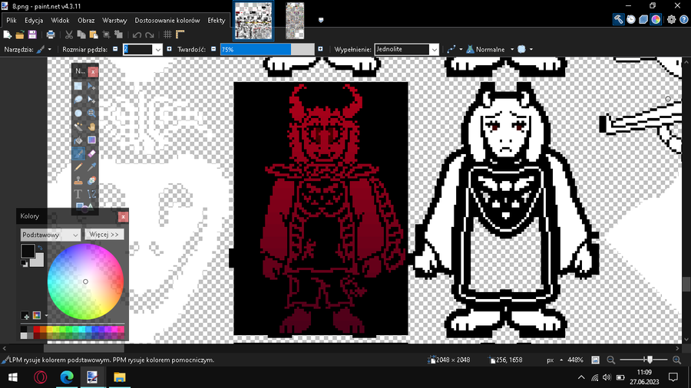691x388 pixels.
Task: Click inside the color wheel
Action: (x=85, y=281)
